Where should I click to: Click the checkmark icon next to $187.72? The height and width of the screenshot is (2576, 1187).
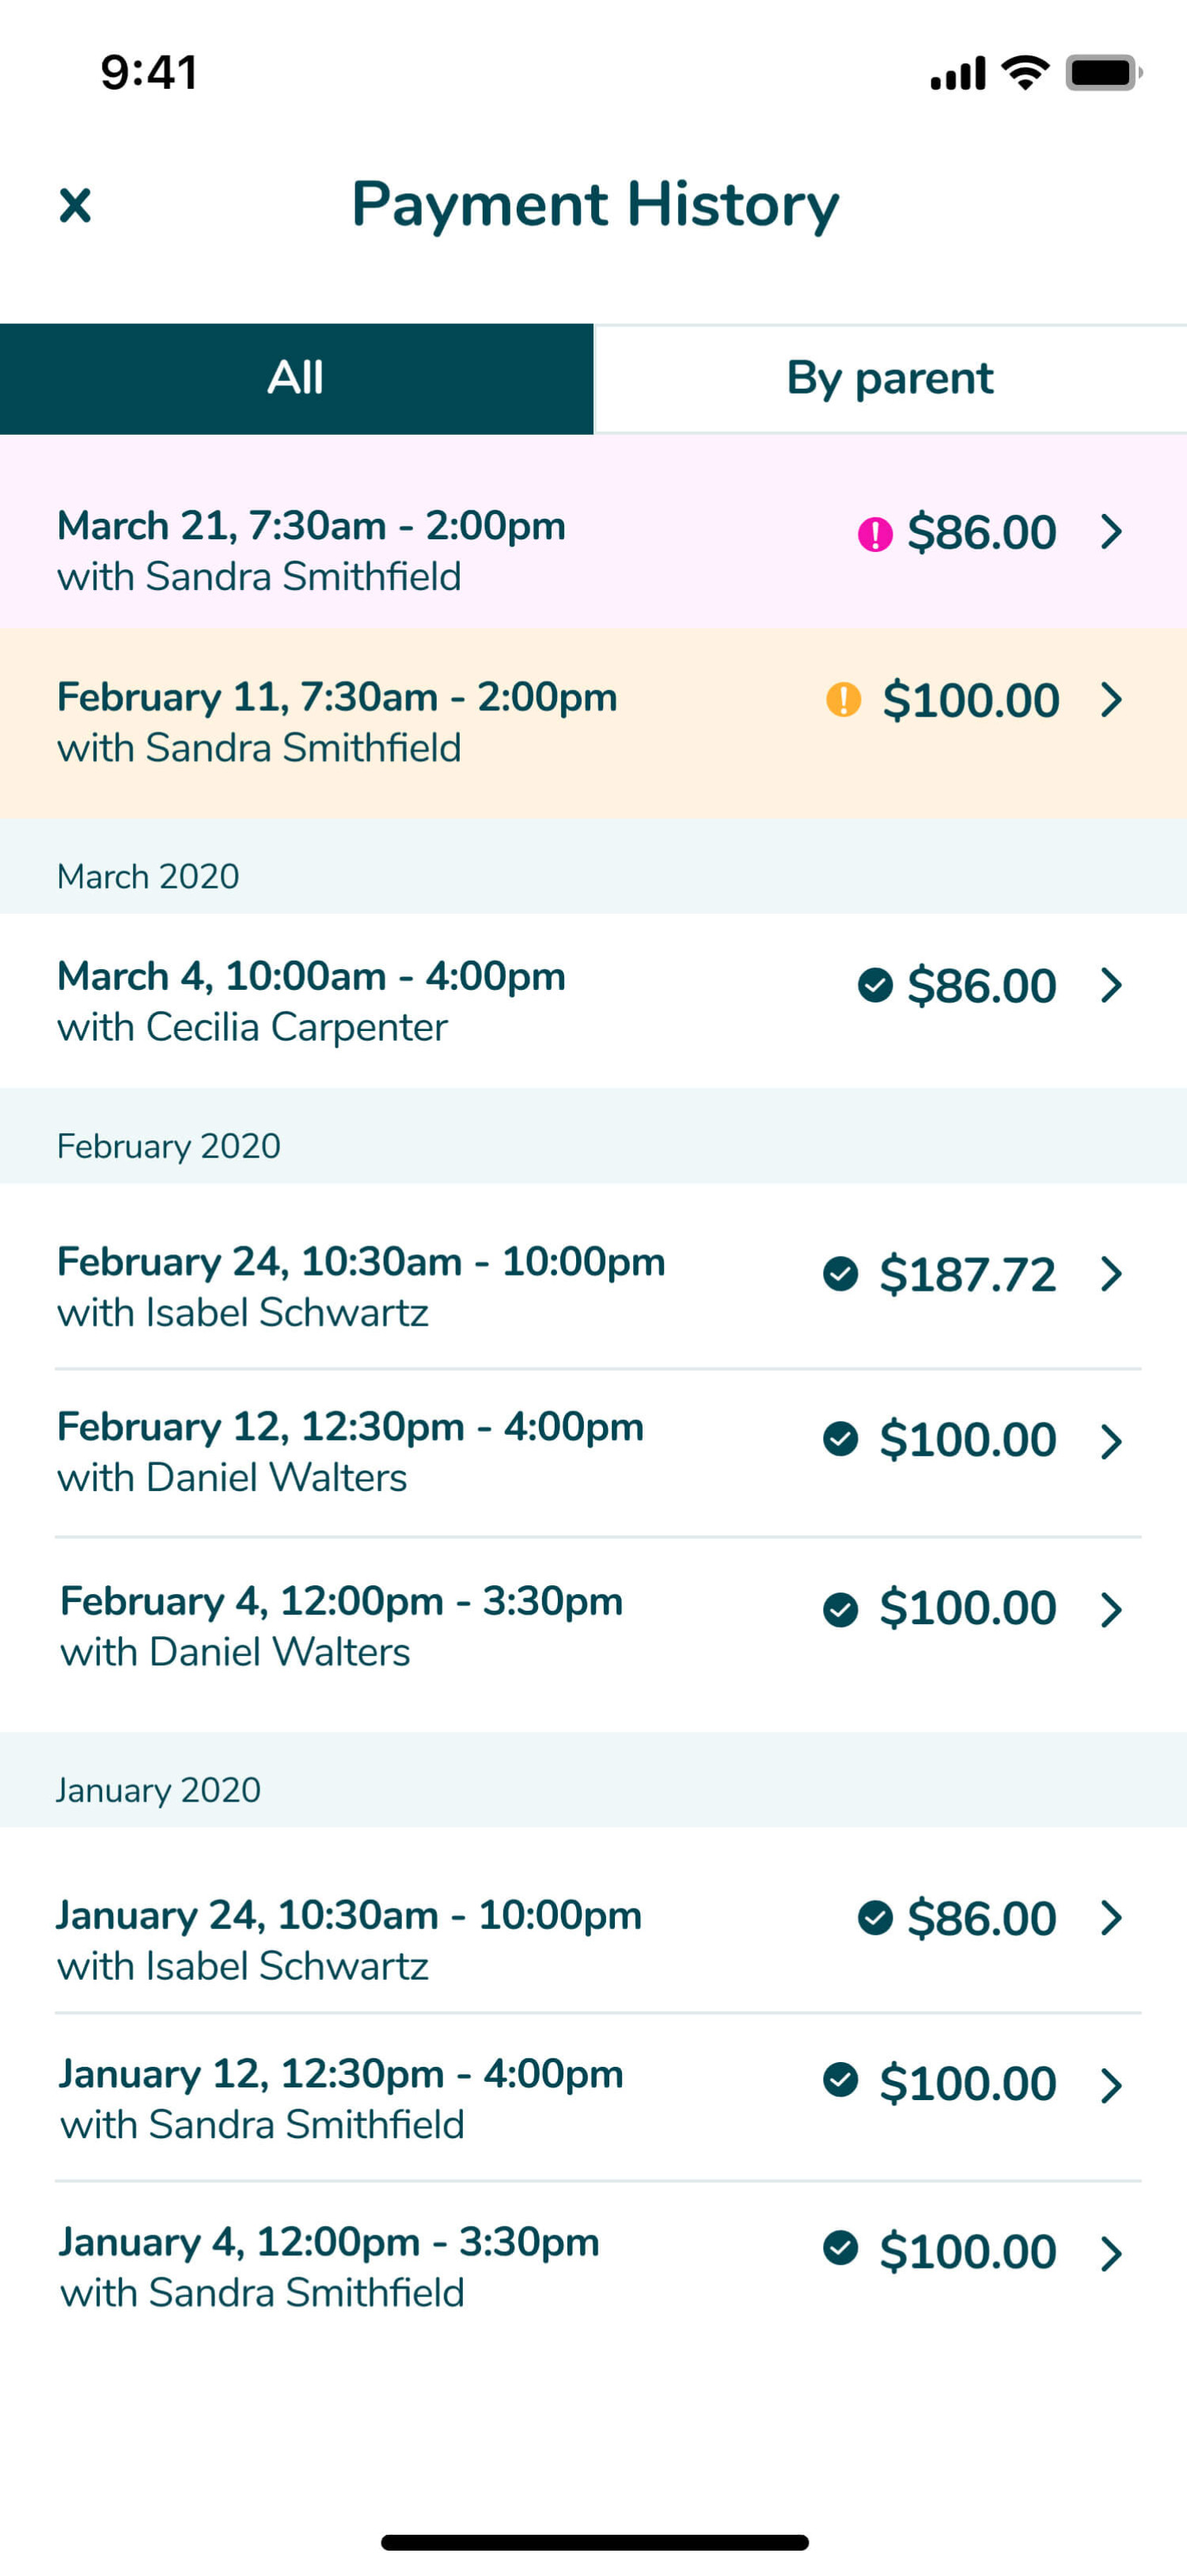[840, 1274]
